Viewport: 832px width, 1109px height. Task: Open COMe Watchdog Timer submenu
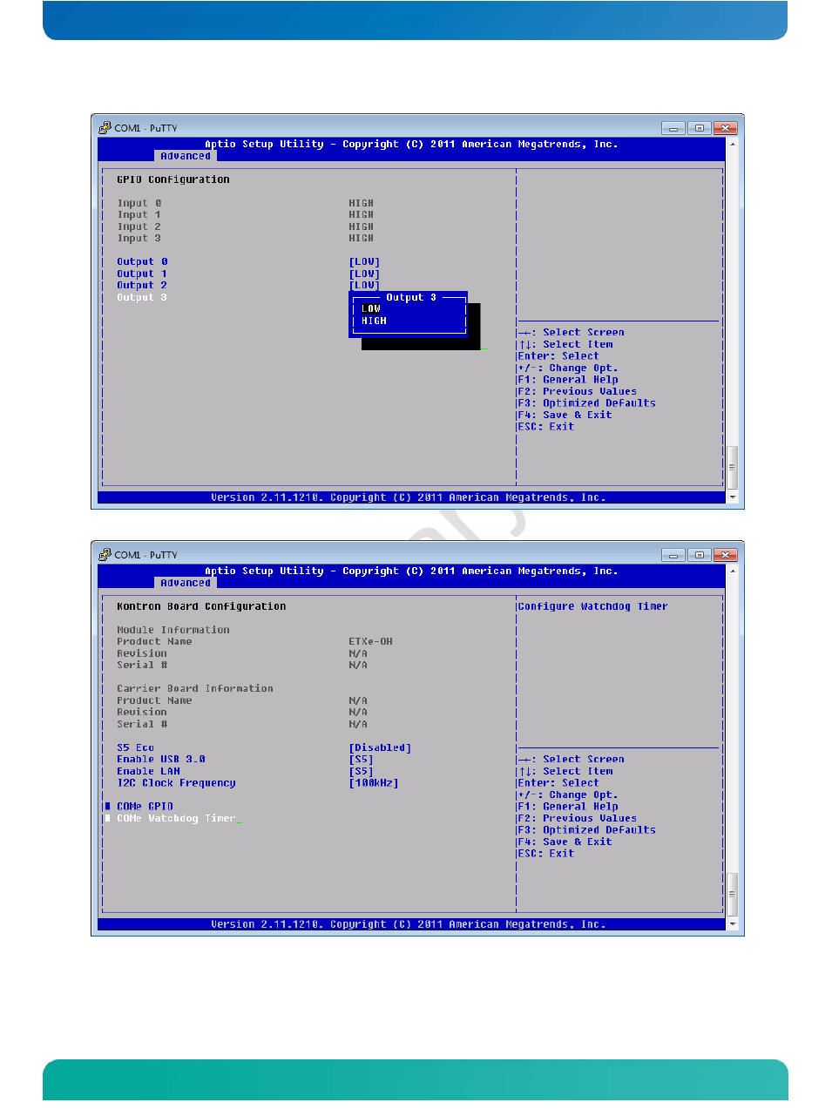tap(176, 818)
